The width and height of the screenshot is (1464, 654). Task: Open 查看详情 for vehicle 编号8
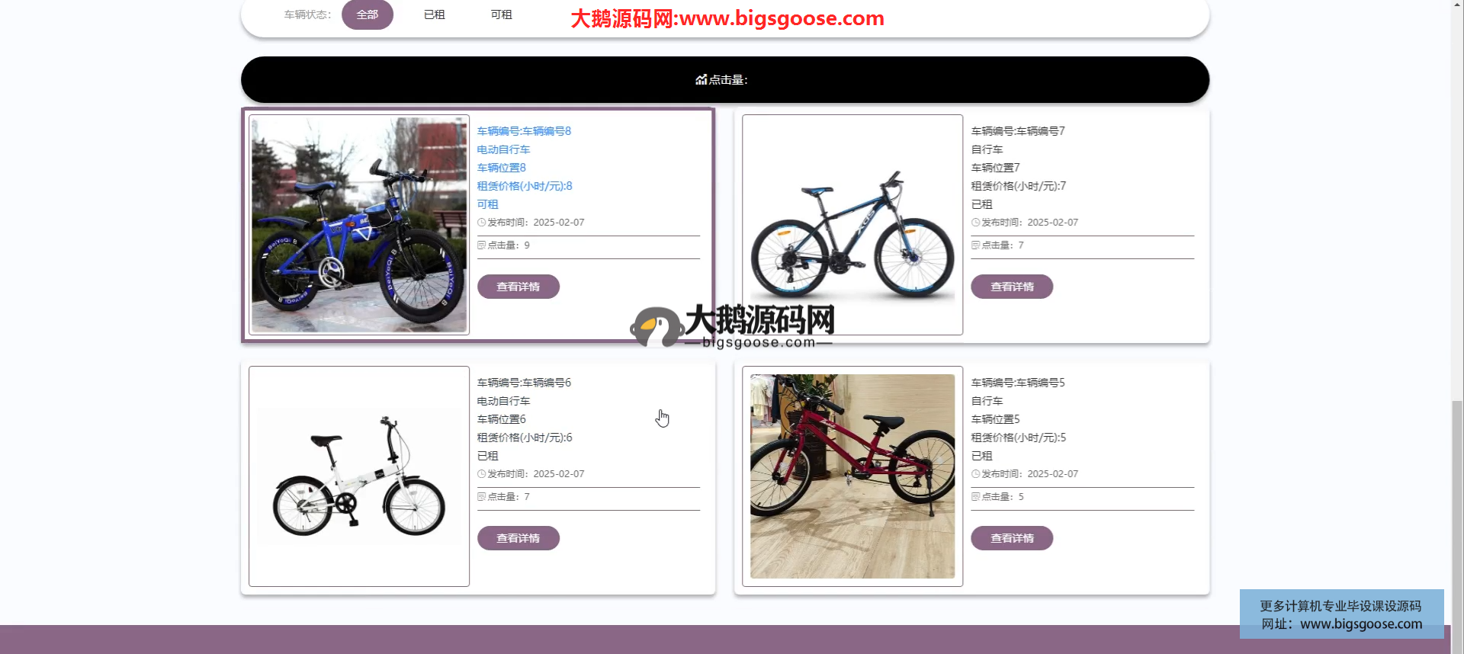[518, 287]
